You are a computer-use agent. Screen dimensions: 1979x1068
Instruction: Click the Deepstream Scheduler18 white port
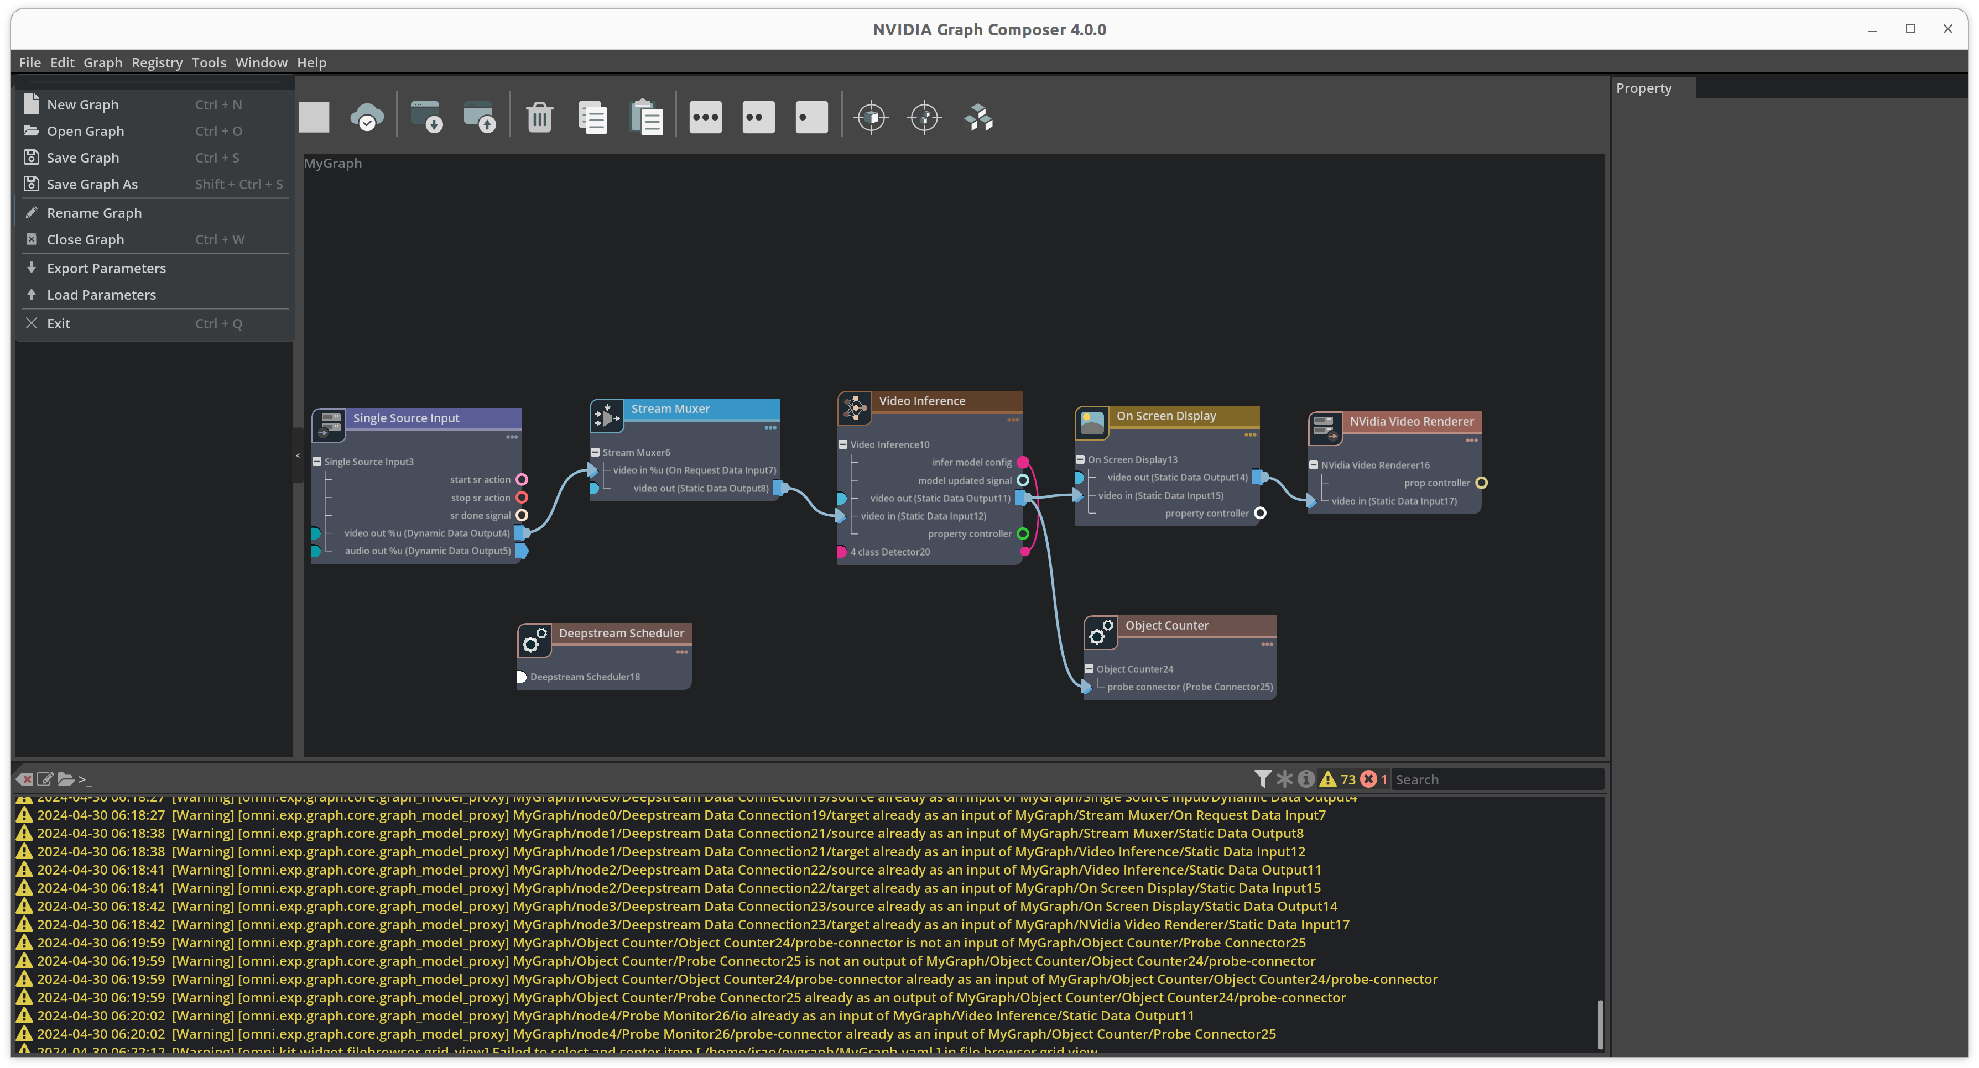coord(521,677)
